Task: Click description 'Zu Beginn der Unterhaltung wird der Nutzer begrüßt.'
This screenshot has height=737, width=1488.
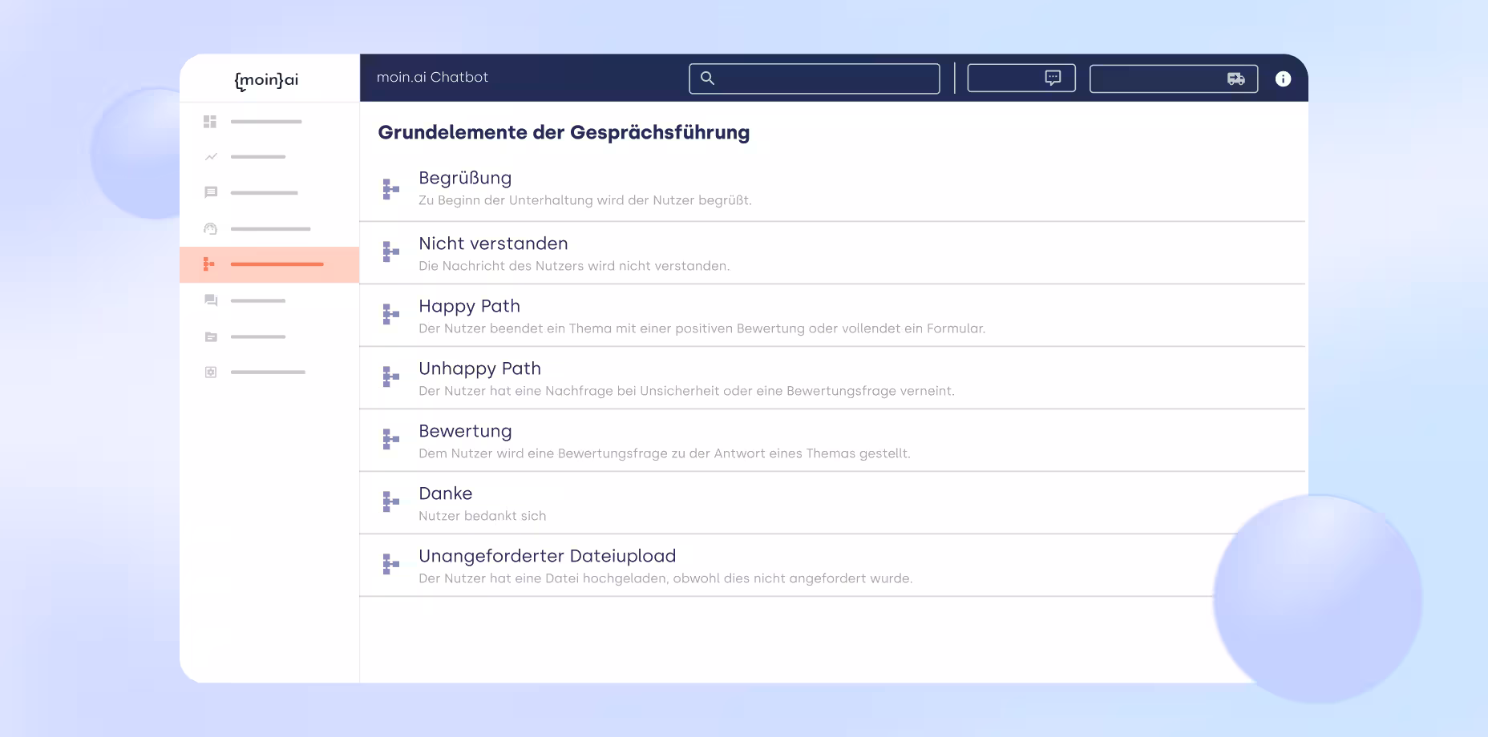Action: click(585, 200)
